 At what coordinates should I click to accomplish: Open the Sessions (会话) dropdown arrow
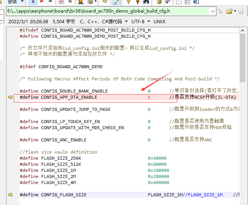point(22,2)
